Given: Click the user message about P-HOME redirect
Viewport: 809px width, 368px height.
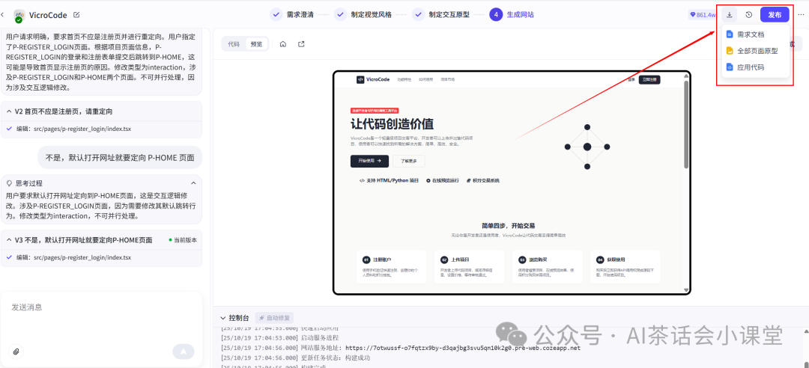Looking at the screenshot, I should coord(120,158).
